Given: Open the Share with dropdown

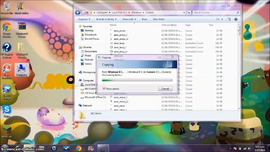Looking at the screenshot, I should pos(129,19).
